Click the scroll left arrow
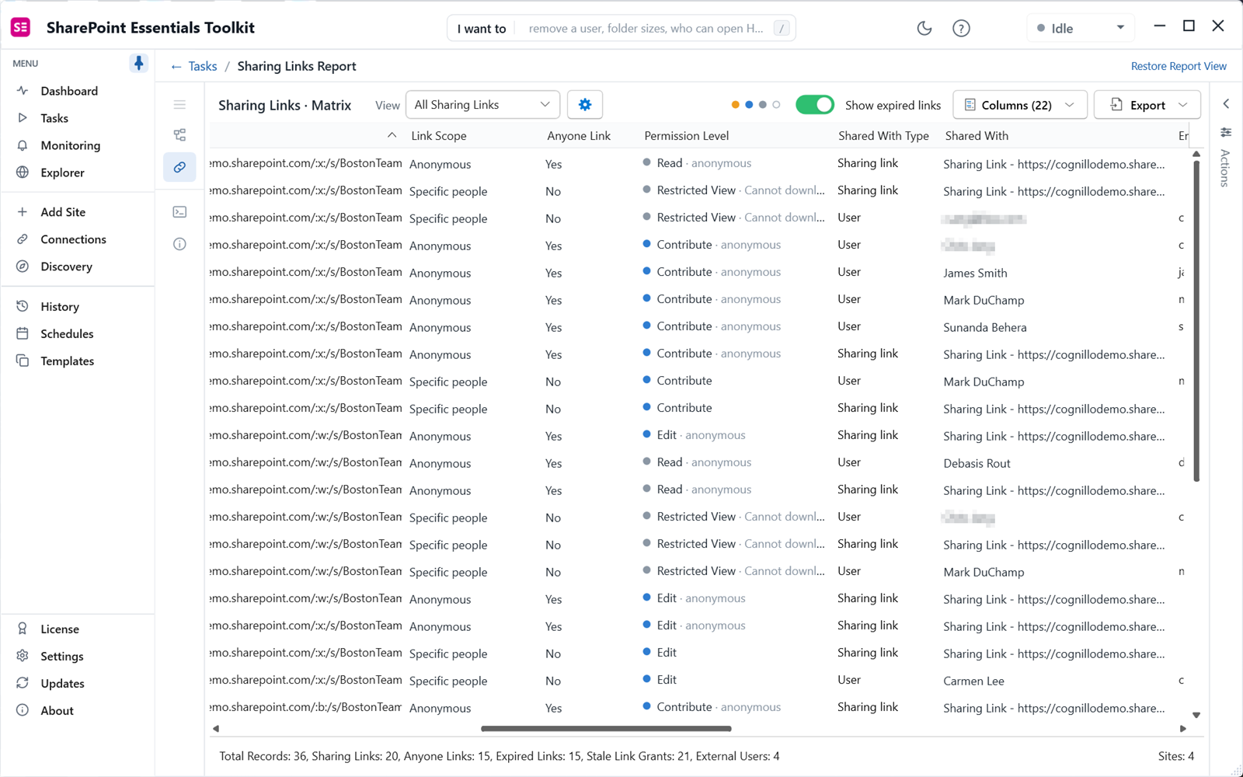This screenshot has height=777, width=1243. click(216, 729)
